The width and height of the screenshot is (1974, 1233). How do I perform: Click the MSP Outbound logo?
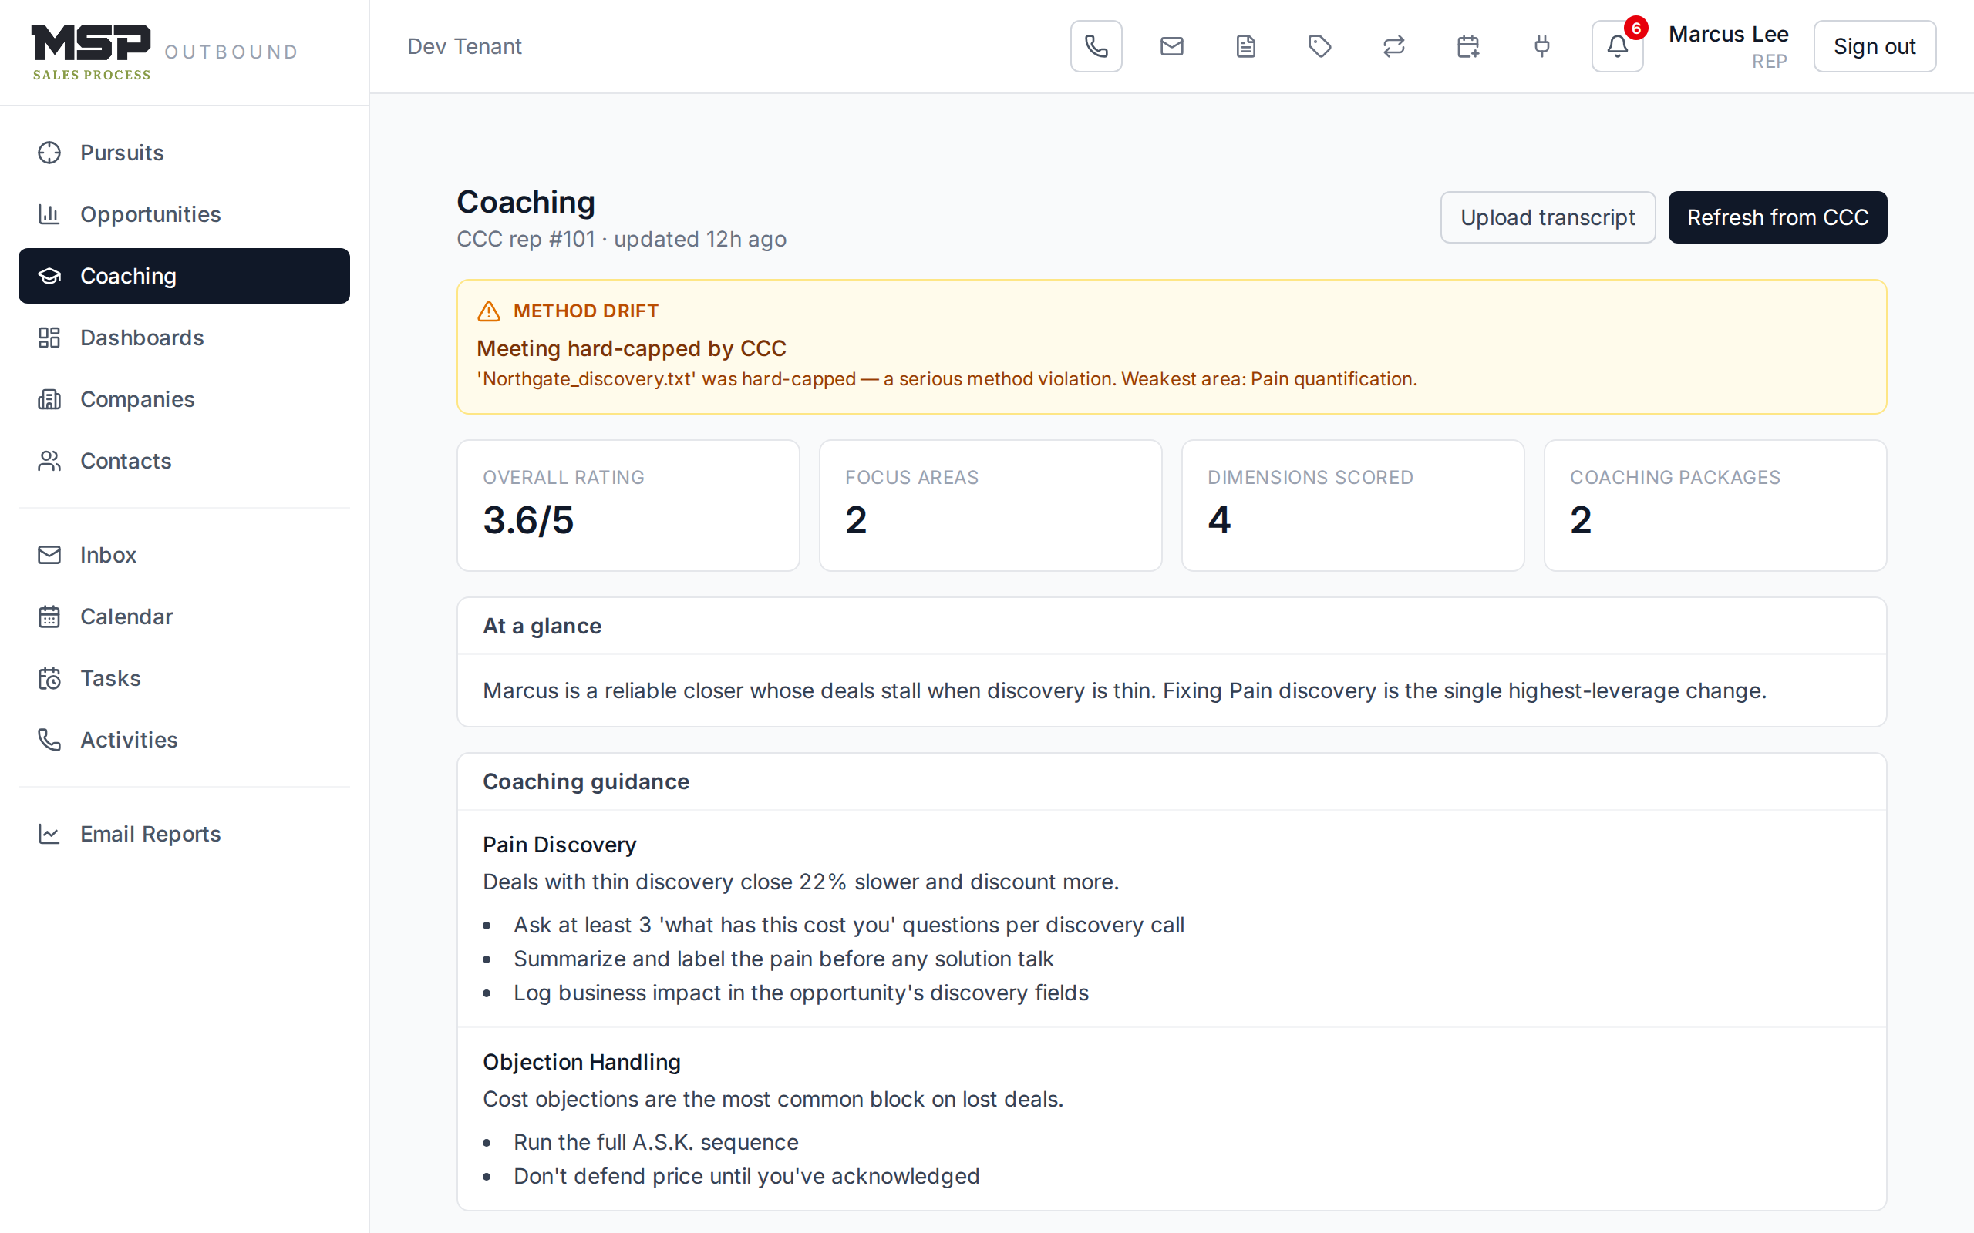[165, 52]
